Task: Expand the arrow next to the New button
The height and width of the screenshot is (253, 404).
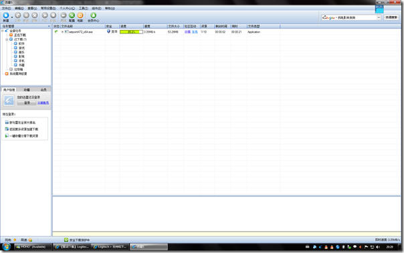Action: click(x=12, y=17)
